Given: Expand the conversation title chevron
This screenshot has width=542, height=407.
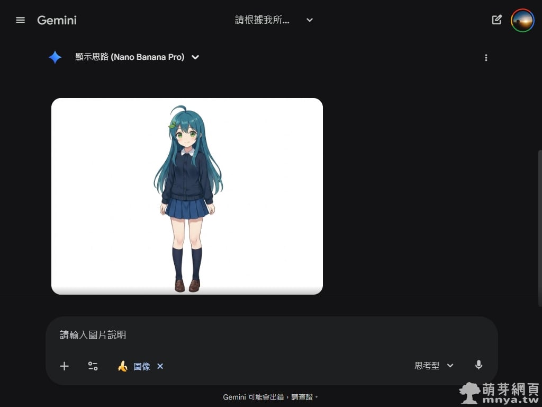Looking at the screenshot, I should 310,20.
